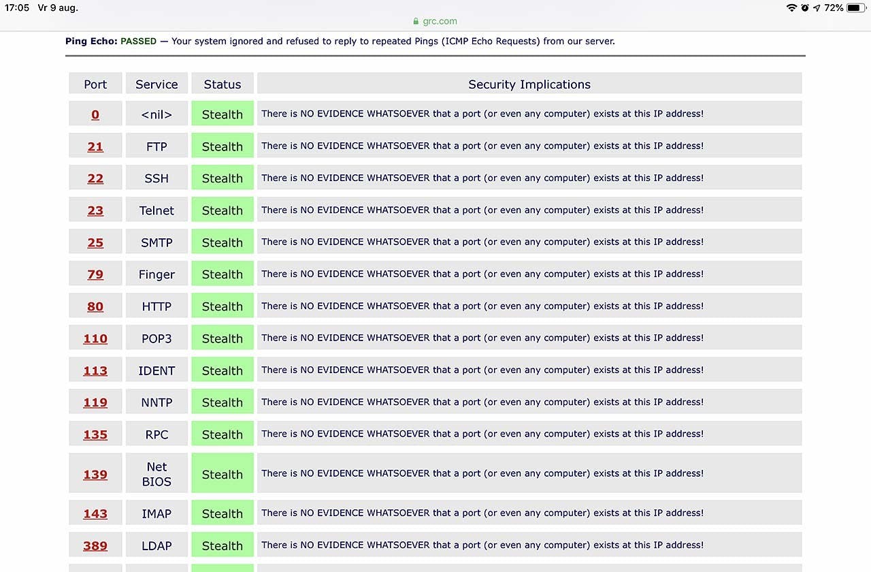Click security implications text for Finger row
Image resolution: width=871 pixels, height=572 pixels.
482,274
